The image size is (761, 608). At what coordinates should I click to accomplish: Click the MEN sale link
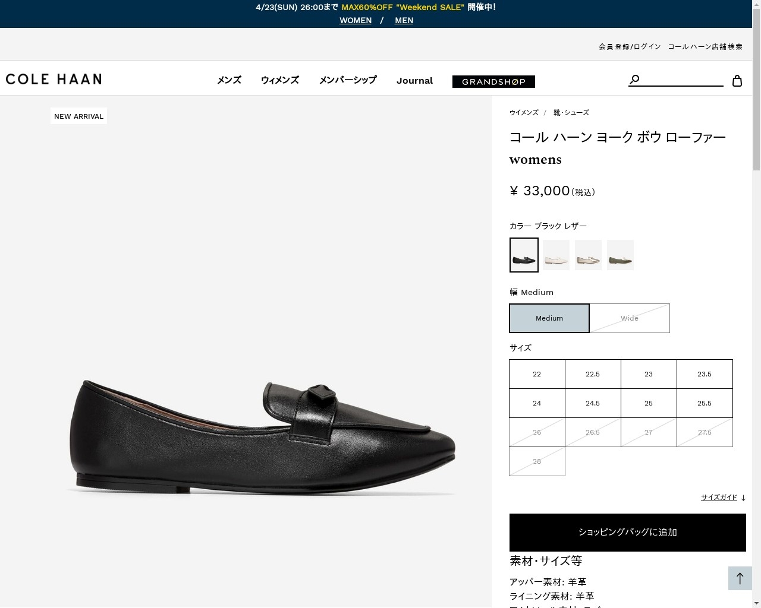point(404,20)
